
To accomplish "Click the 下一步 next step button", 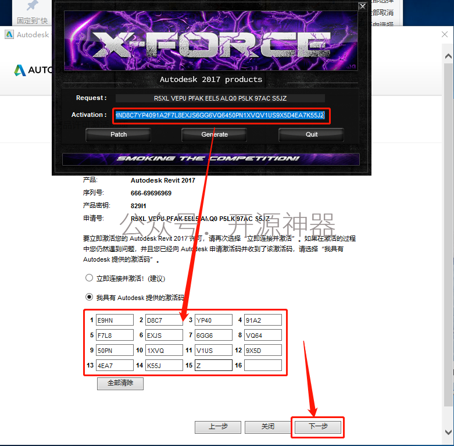I will tap(317, 427).
